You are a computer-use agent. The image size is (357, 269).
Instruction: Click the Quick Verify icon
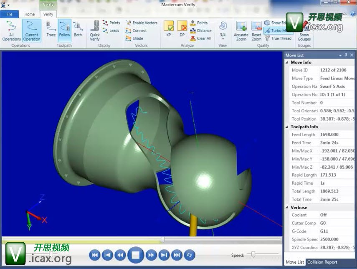tap(94, 30)
